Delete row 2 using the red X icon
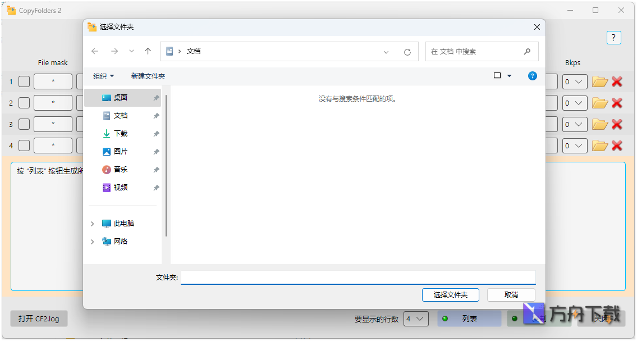This screenshot has height=341, width=637. click(x=617, y=103)
